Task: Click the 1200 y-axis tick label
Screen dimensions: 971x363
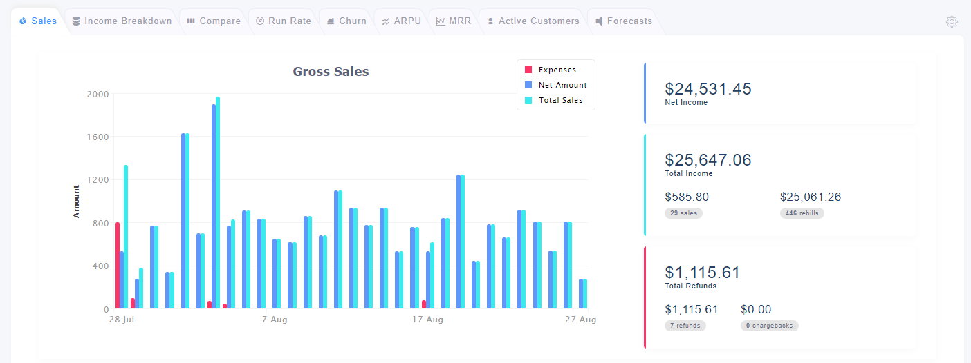Action: [x=98, y=180]
